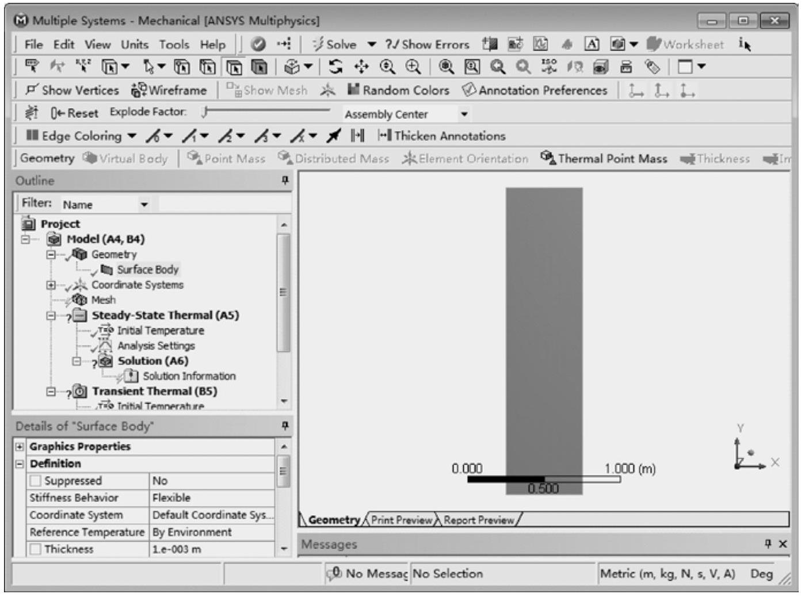Viewport: 805px width, 598px height.
Task: Click the Object Generator check-circle icon
Action: 258,44
